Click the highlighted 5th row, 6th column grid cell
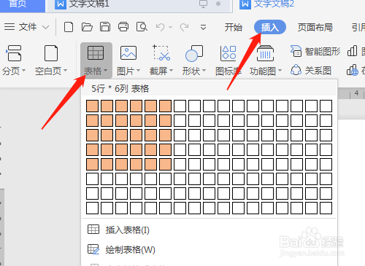Image resolution: width=365 pixels, height=266 pixels. (x=166, y=164)
